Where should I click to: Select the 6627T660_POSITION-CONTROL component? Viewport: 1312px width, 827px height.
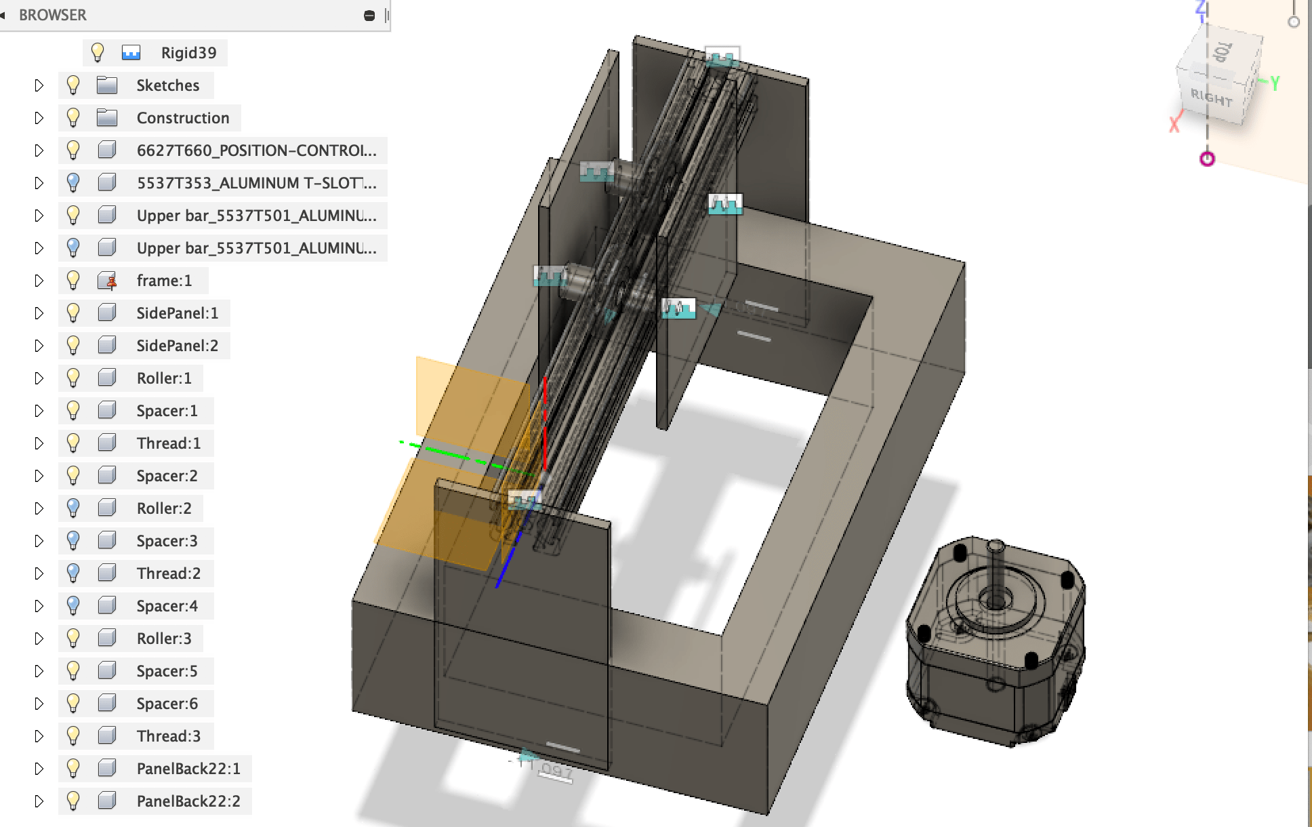[256, 150]
